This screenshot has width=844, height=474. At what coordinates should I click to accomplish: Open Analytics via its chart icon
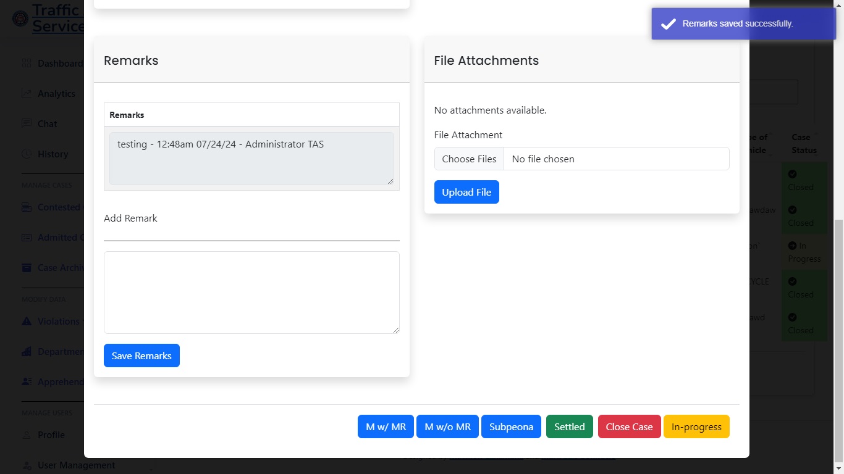click(27, 94)
